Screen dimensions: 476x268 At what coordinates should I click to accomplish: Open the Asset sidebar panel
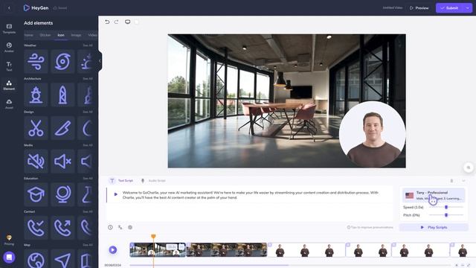(x=9, y=104)
